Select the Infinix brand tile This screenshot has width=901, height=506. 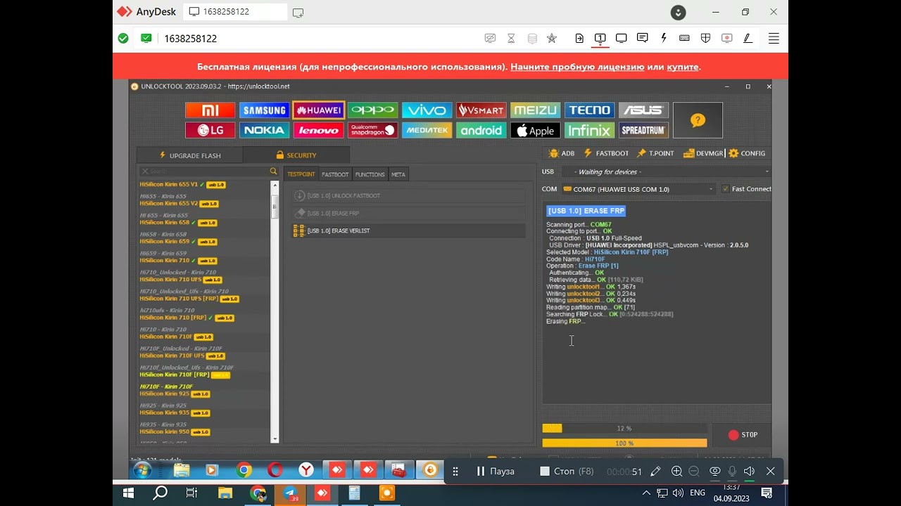tap(589, 130)
